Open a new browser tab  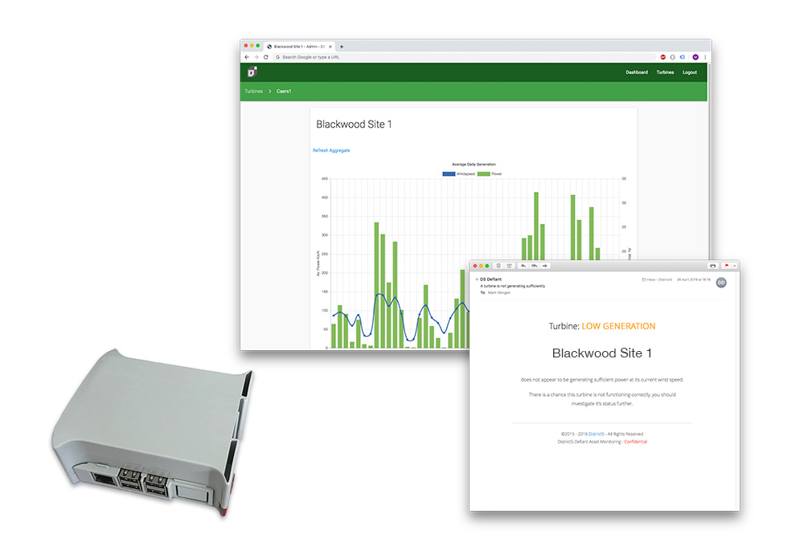click(x=342, y=47)
